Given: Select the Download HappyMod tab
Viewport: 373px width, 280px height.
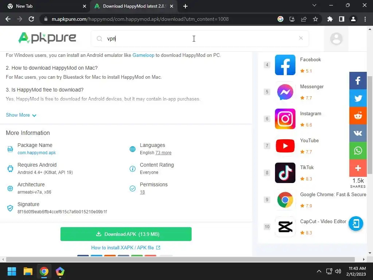Looking at the screenshot, I should (134, 6).
